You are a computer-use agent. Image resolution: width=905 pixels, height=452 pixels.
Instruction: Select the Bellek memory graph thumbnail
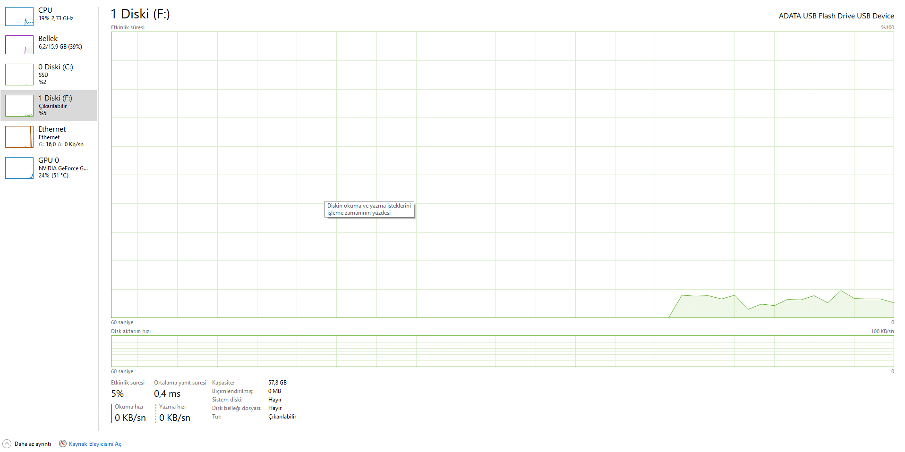pos(19,45)
